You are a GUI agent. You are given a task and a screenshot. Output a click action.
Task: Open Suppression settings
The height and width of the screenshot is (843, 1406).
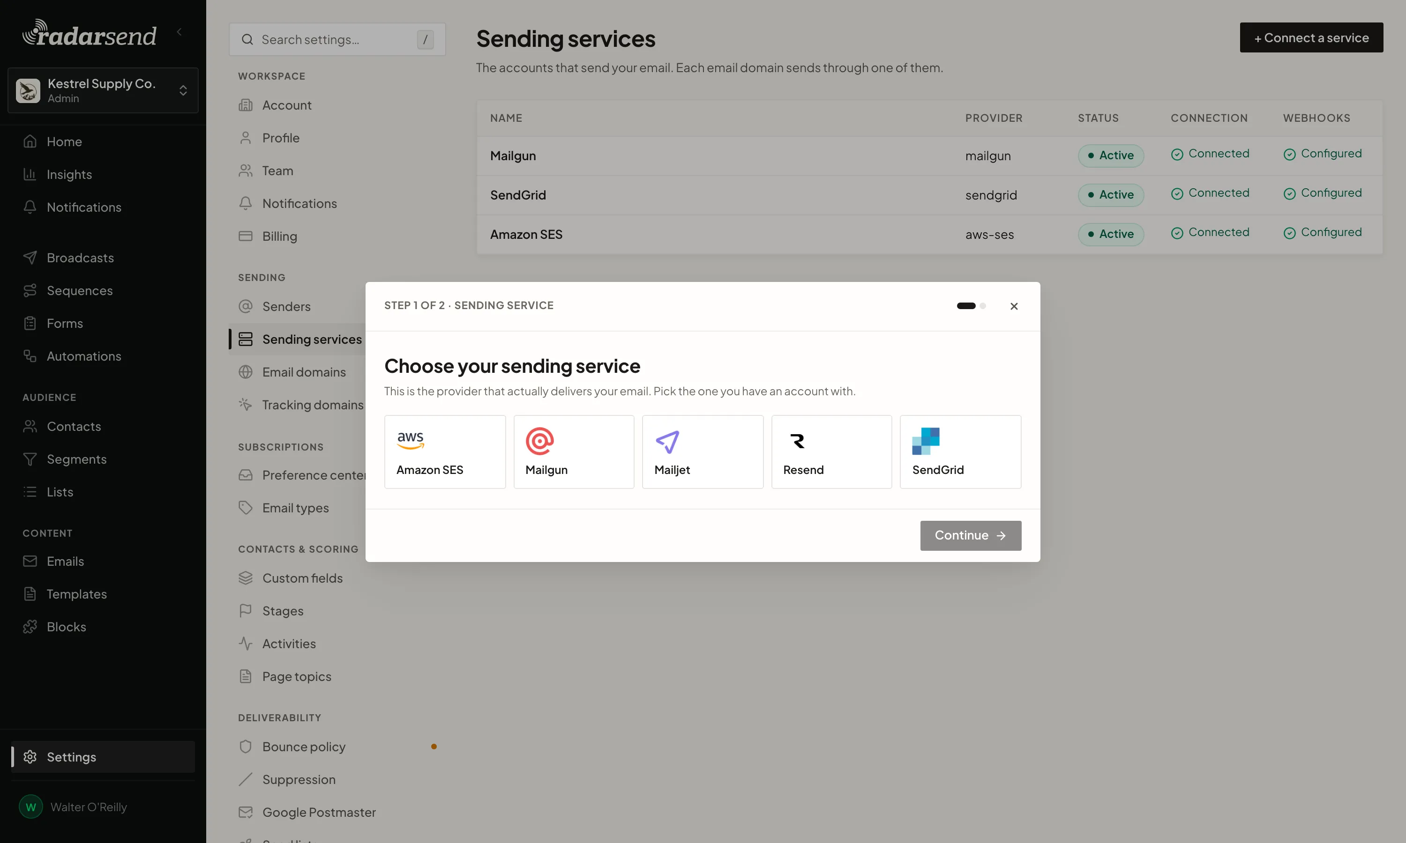tap(337, 779)
